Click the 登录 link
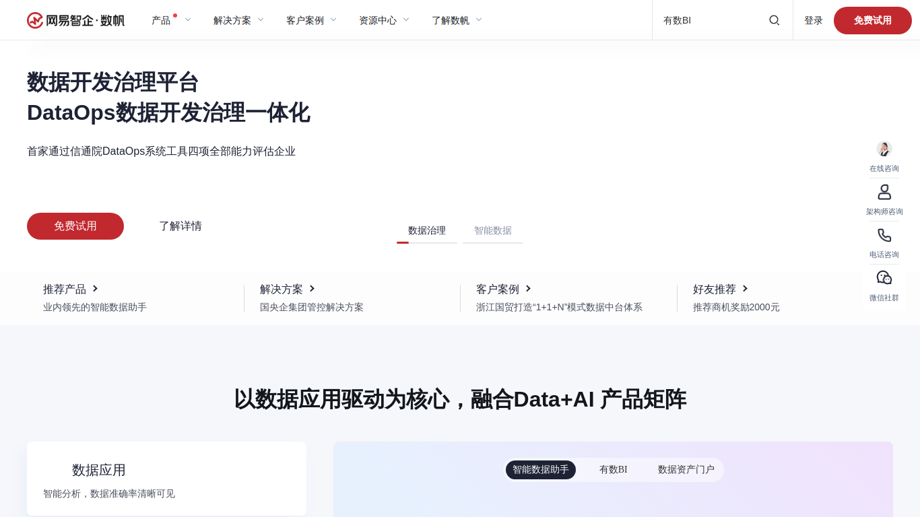This screenshot has height=517, width=920. (x=814, y=20)
